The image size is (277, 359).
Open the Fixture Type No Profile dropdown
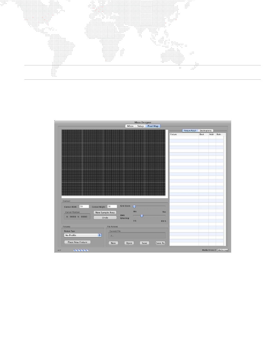tap(83, 235)
